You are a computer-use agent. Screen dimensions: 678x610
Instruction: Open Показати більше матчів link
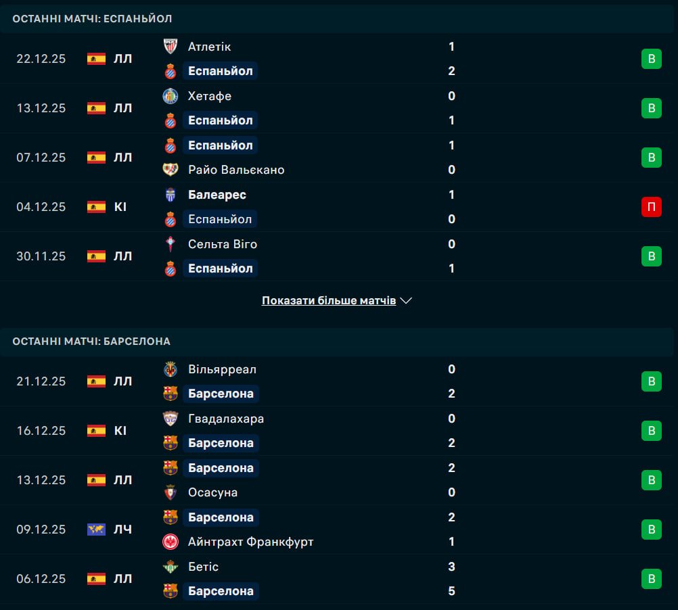329,301
